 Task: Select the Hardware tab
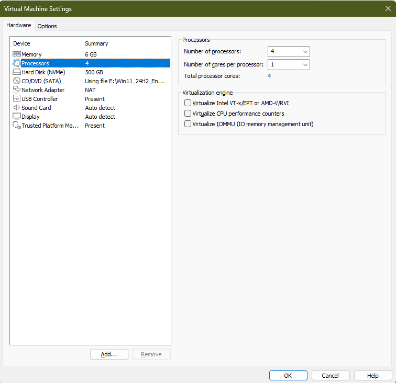click(x=19, y=25)
